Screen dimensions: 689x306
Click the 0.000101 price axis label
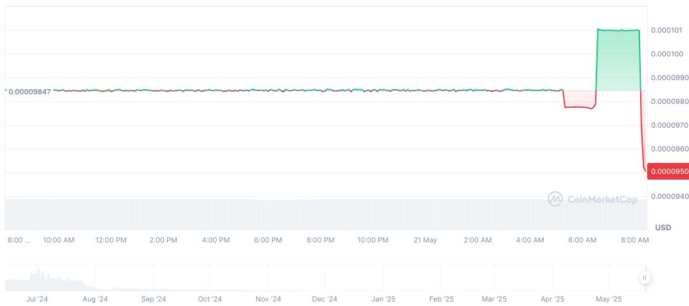(667, 30)
